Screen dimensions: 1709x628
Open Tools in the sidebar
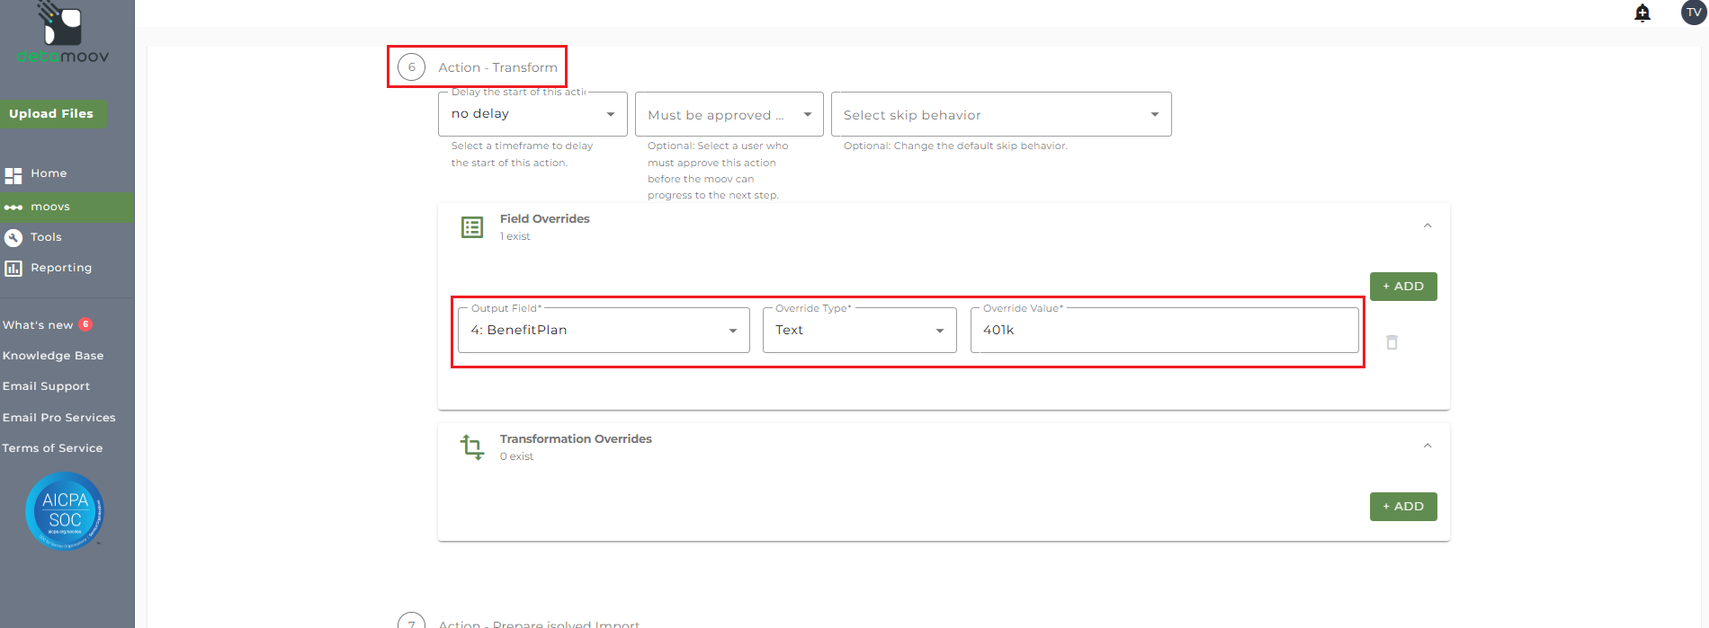point(46,237)
